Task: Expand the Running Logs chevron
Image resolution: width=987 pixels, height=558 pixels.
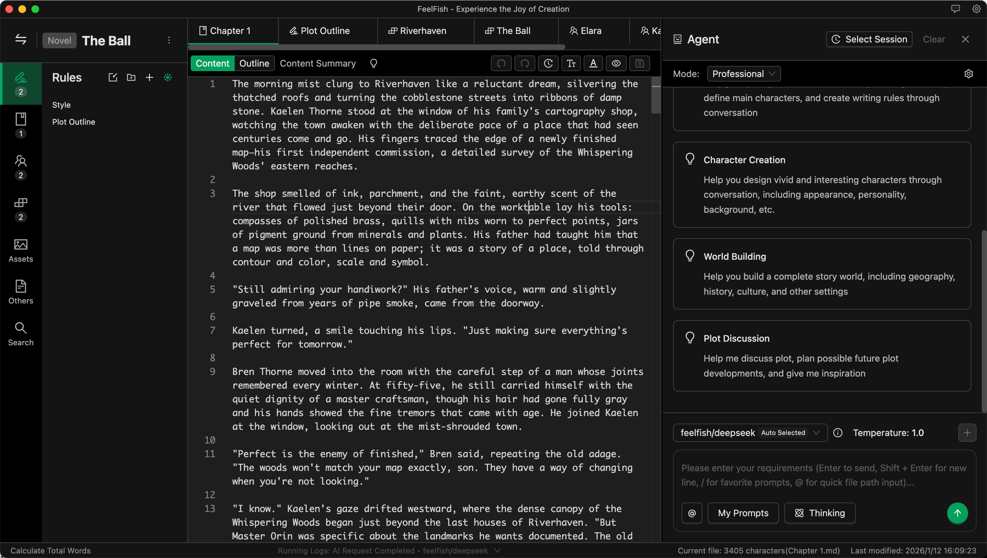Action: (x=497, y=550)
